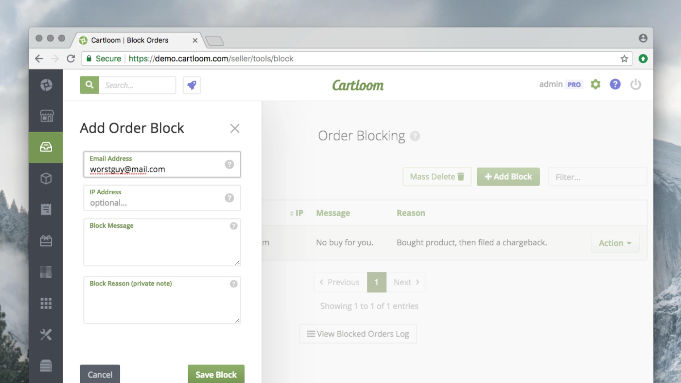Click the Cartloom logo
The image size is (681, 383).
(x=358, y=85)
